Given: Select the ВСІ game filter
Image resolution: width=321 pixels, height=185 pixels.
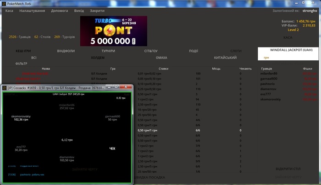Looking at the screenshot, I should point(34,58).
